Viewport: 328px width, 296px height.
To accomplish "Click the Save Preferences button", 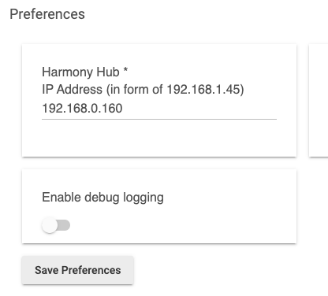I will 78,270.
